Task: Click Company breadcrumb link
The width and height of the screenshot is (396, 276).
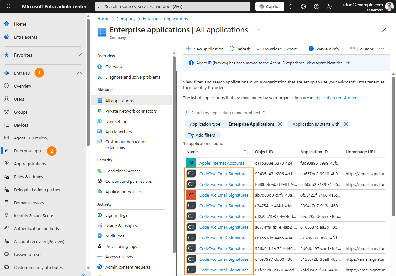Action: pyautogui.click(x=126, y=19)
